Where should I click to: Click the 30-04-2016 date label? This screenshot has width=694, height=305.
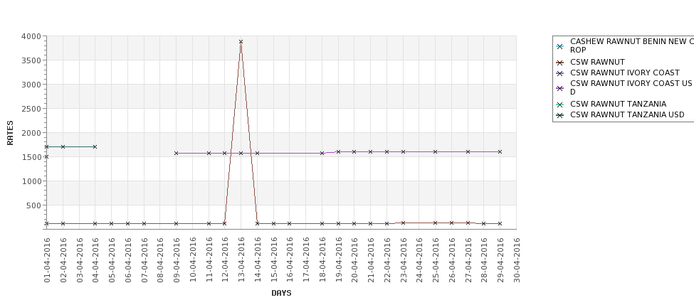point(517,260)
